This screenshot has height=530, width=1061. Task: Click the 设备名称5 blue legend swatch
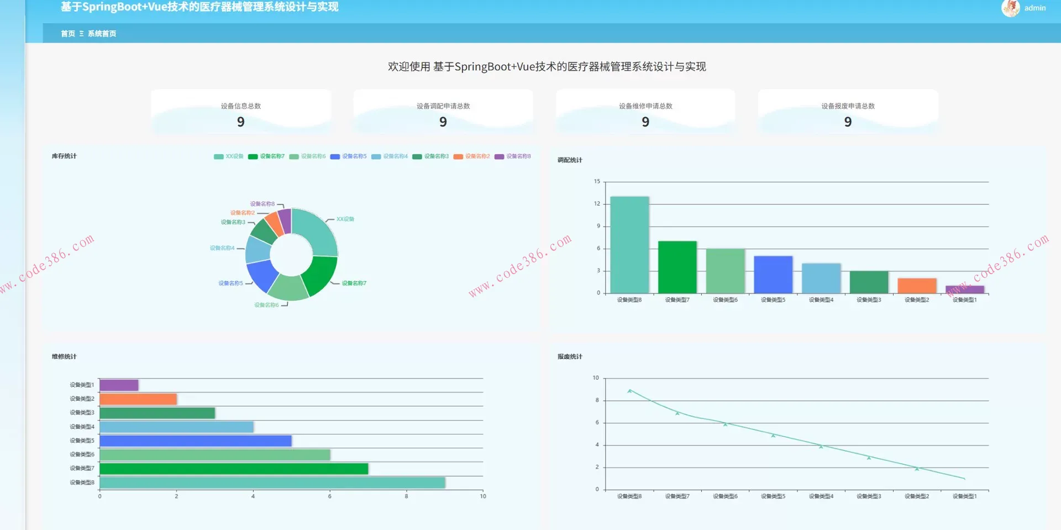pos(335,156)
